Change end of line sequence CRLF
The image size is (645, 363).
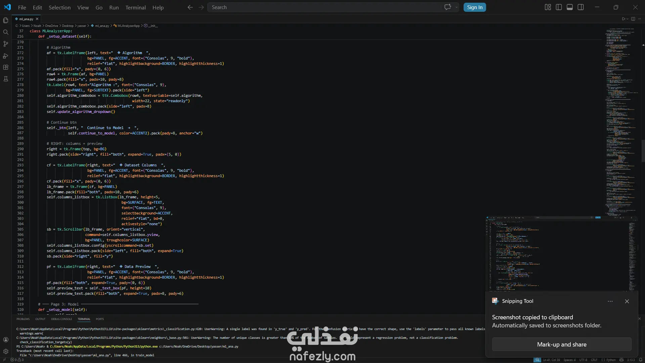(594, 360)
